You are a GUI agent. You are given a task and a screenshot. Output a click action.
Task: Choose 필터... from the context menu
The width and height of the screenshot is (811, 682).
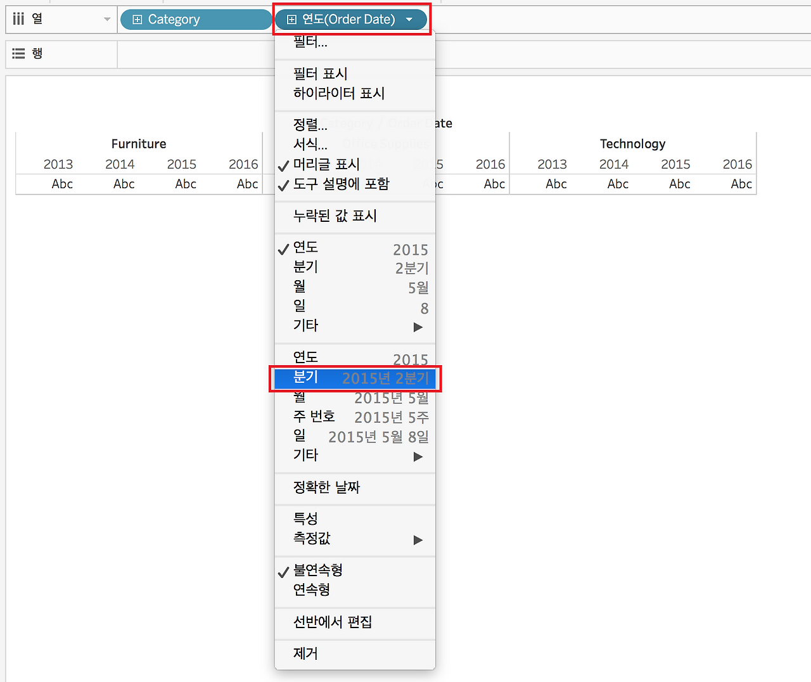click(355, 42)
